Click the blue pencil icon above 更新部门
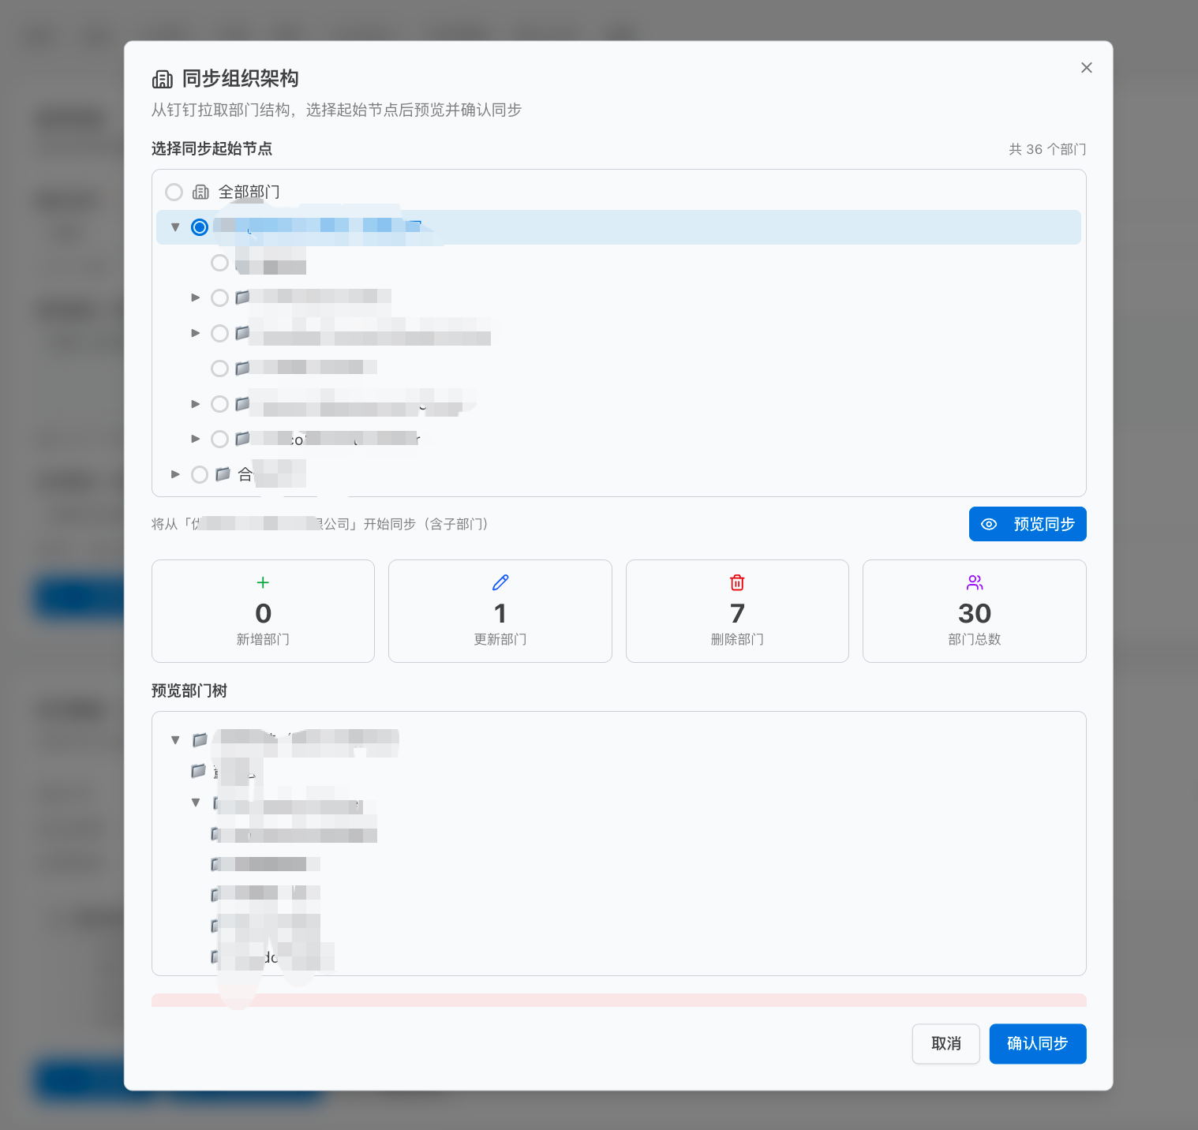The image size is (1198, 1130). click(x=500, y=582)
